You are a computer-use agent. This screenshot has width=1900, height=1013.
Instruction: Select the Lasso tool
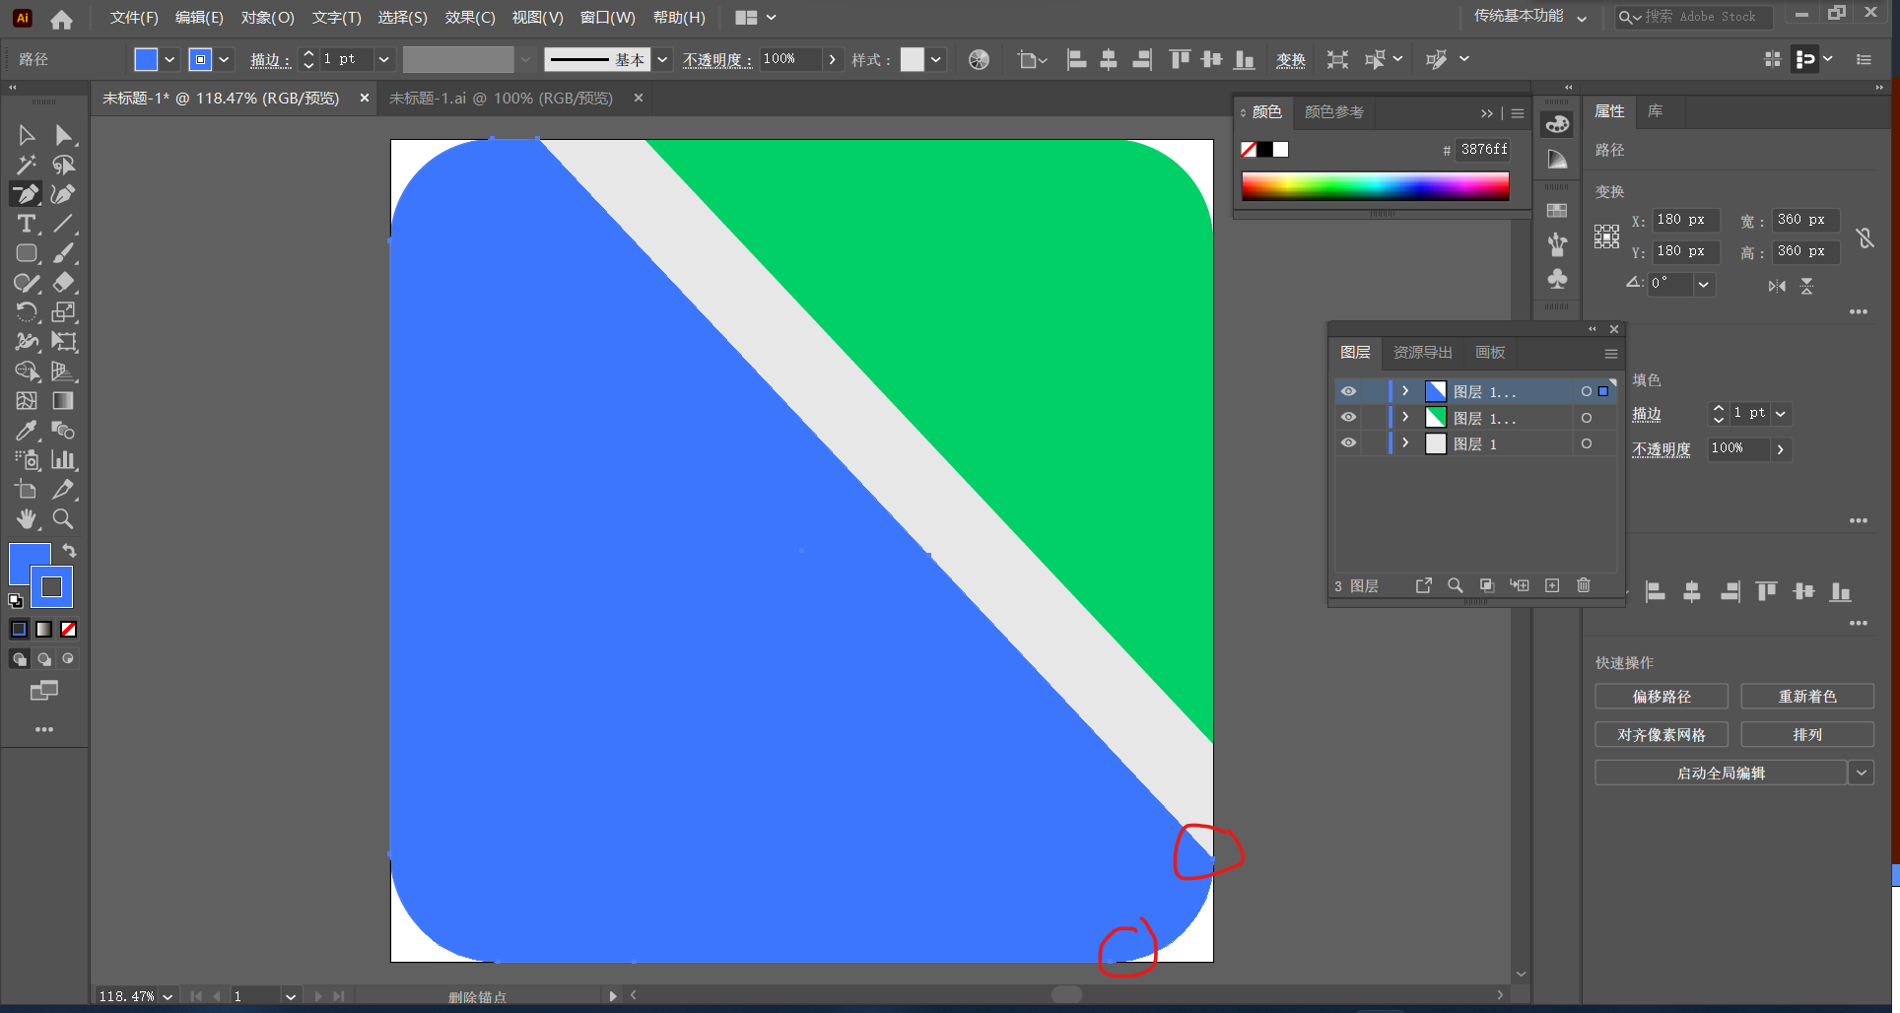[x=64, y=165]
